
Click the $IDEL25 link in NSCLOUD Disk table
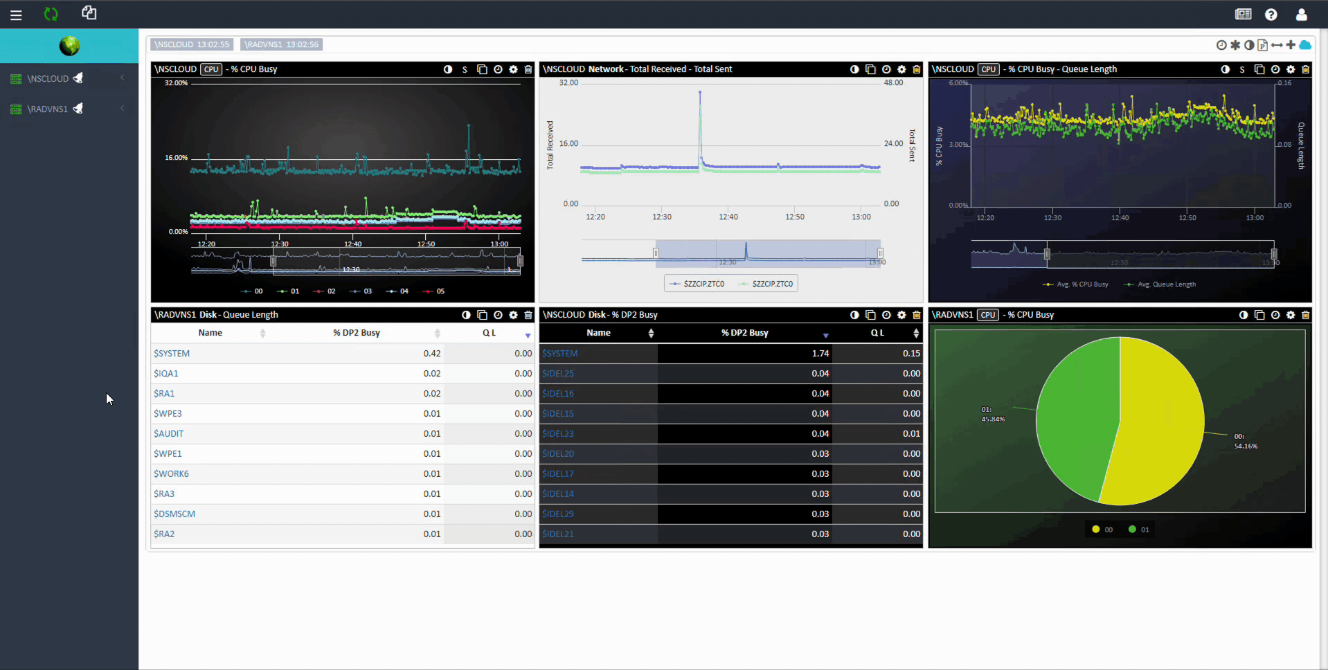(558, 373)
